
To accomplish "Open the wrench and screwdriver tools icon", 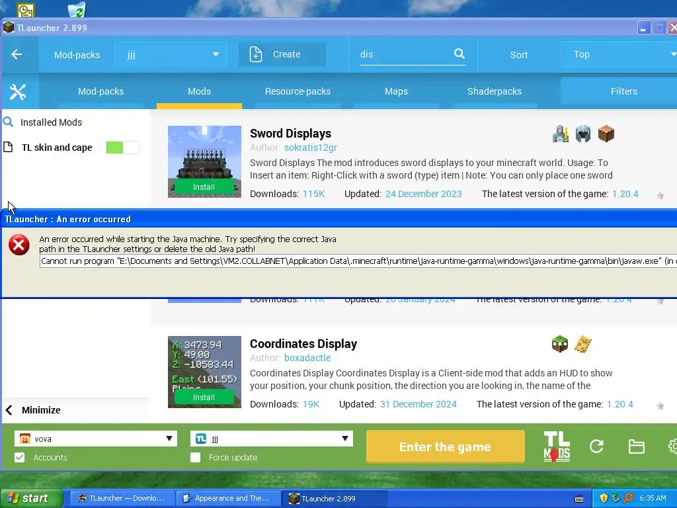I will [x=18, y=91].
